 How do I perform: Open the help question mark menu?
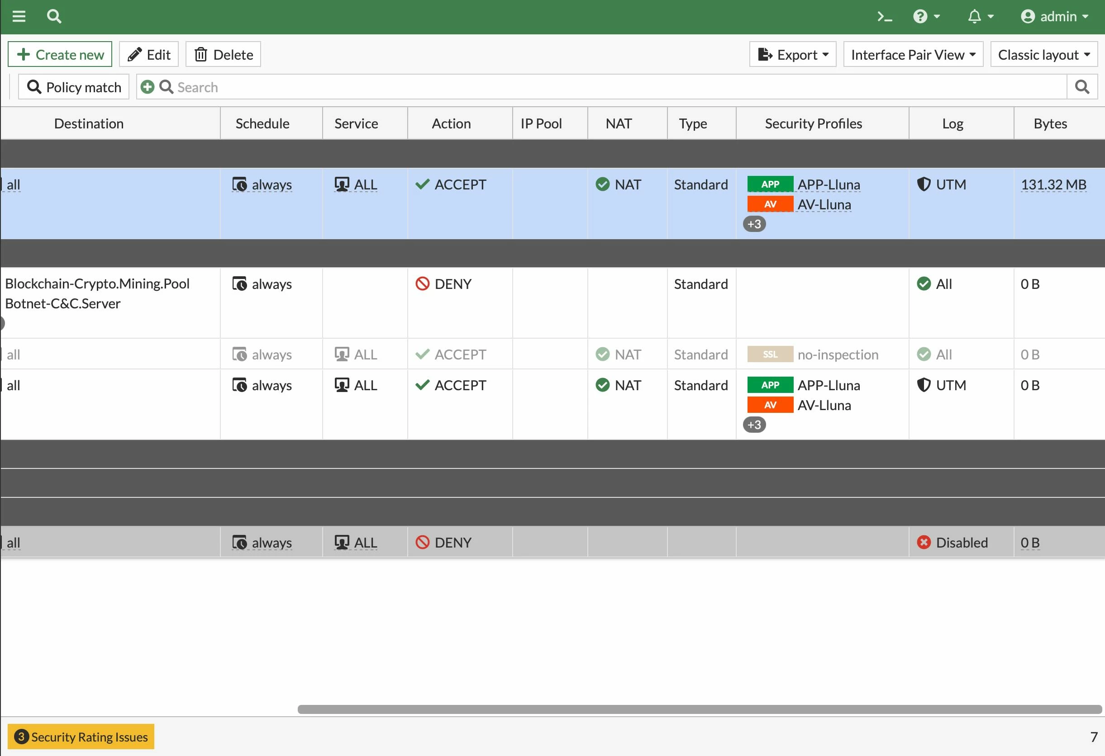click(926, 17)
